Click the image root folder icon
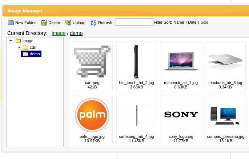Viewport: 249px width, 159px height. point(18,41)
